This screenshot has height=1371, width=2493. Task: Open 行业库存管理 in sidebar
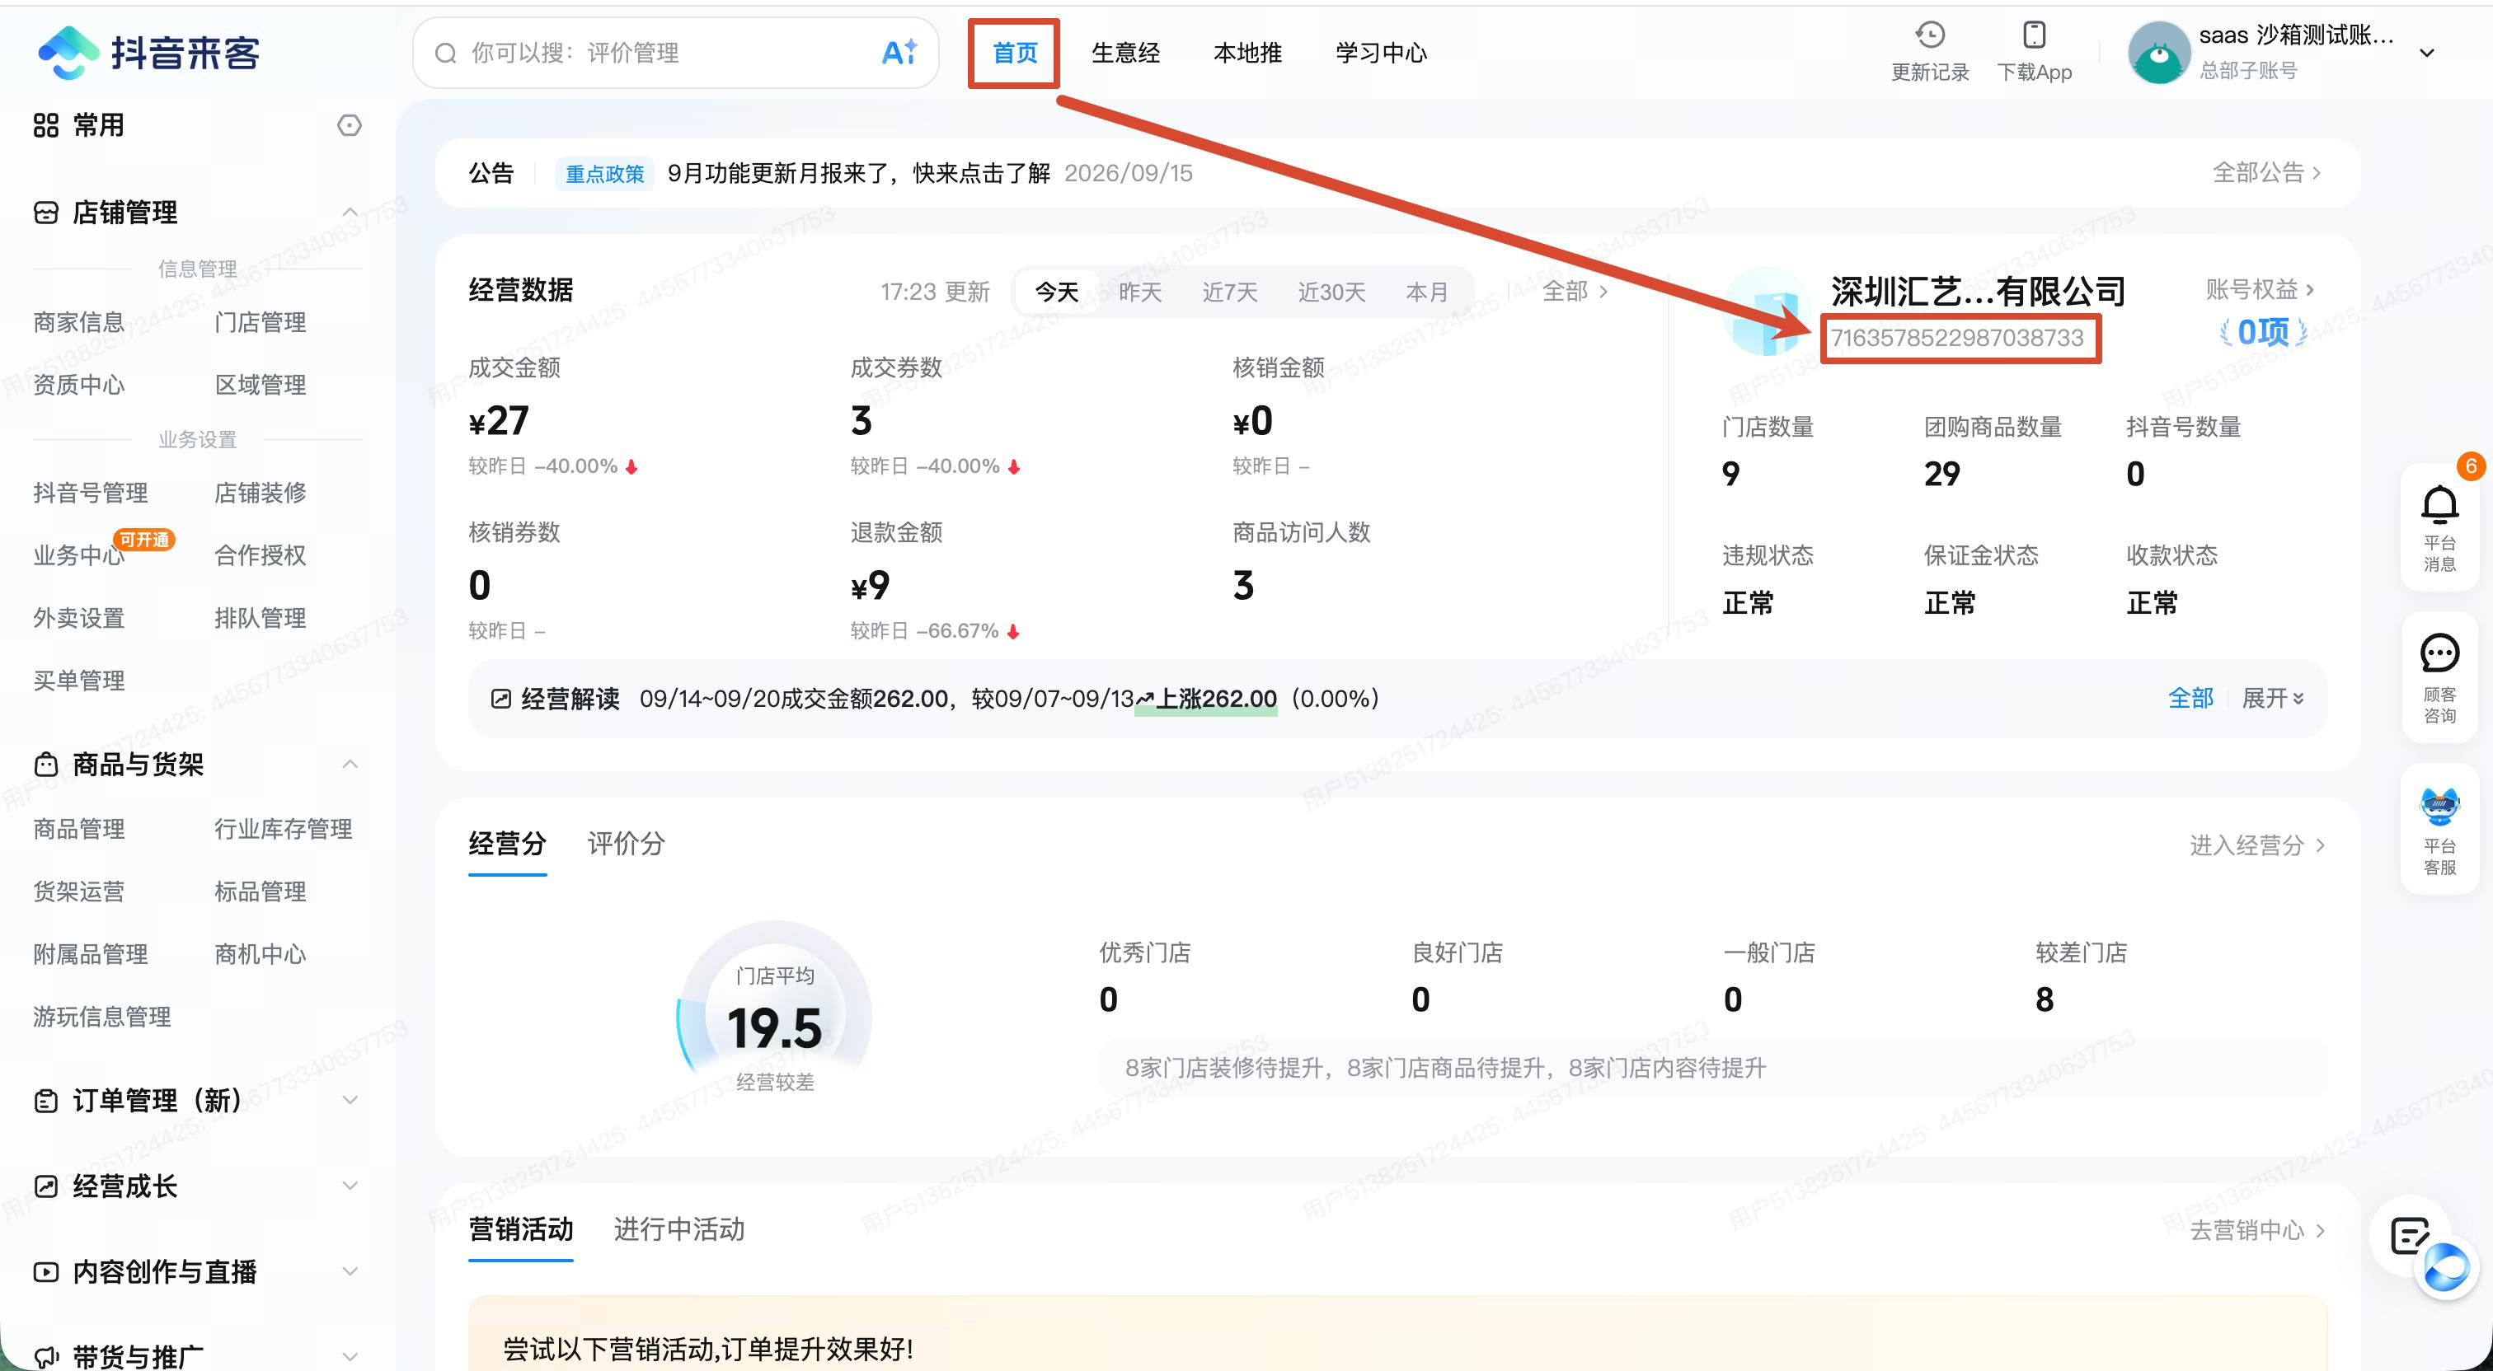pyautogui.click(x=284, y=829)
